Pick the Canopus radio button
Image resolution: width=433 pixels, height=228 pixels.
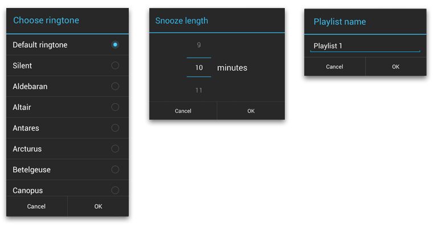[x=115, y=190]
